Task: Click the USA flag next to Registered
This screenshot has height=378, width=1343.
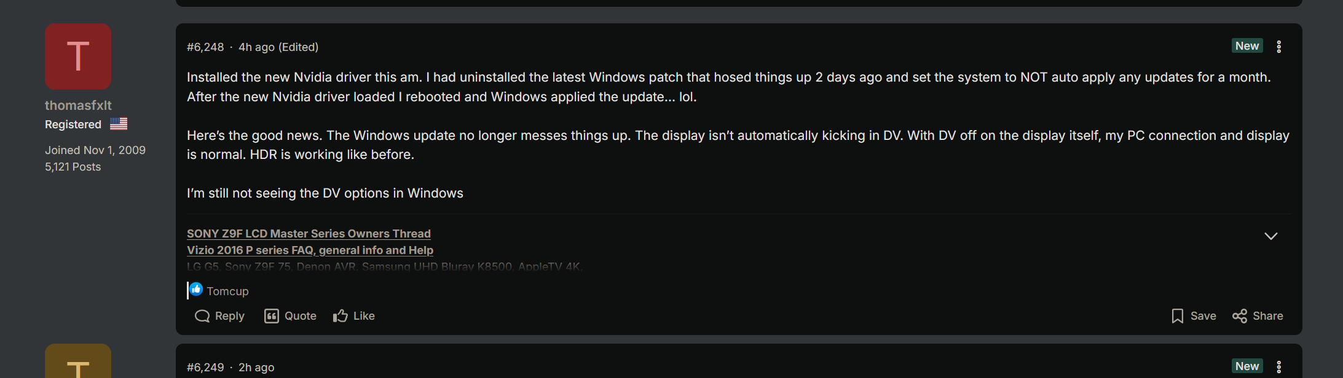Action: point(119,123)
